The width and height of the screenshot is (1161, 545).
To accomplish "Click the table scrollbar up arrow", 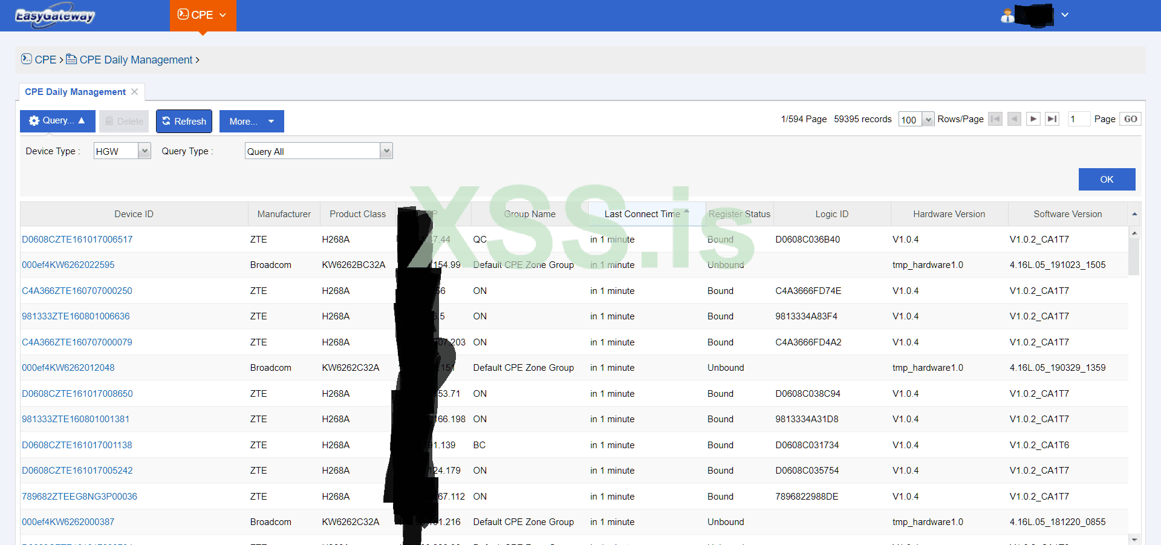I will coord(1134,233).
